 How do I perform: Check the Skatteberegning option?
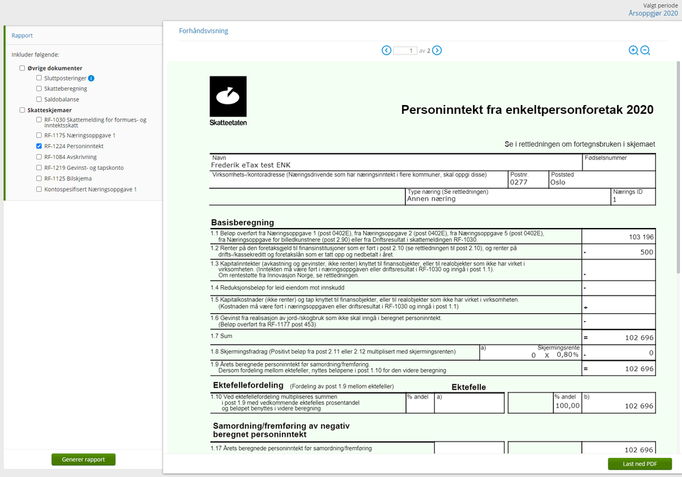[39, 88]
